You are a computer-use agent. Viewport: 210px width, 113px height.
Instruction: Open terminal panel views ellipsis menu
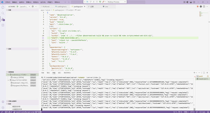[199, 73]
